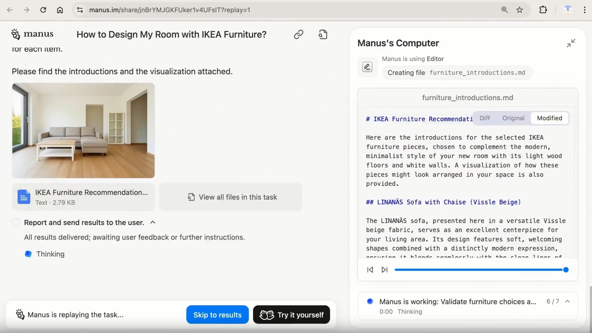This screenshot has width=592, height=333.
Task: Click the blue document file icon
Action: (24, 197)
